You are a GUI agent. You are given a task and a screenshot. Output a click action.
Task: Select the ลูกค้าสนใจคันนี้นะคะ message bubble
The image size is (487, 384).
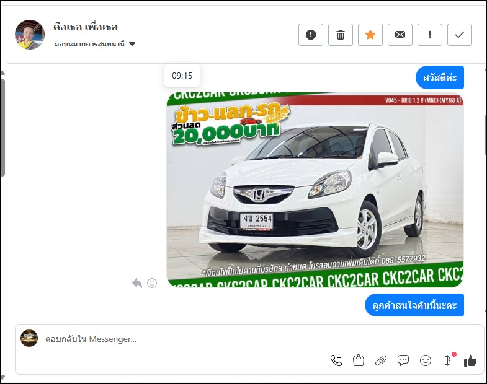click(414, 305)
